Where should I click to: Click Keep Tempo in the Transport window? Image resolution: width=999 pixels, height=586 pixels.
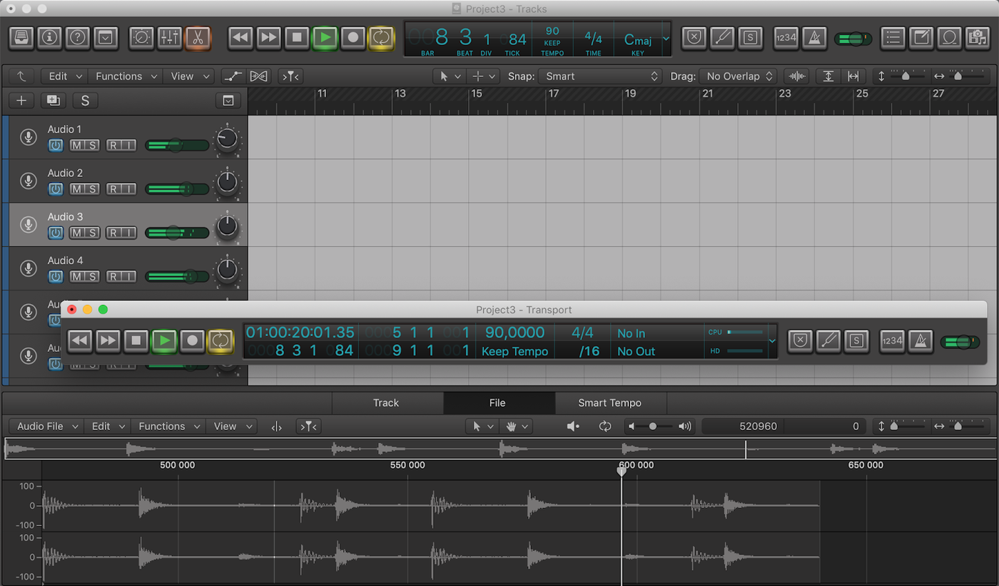[x=514, y=351]
